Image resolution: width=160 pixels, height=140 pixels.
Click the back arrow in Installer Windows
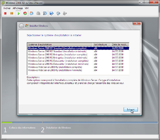coord(21,26)
